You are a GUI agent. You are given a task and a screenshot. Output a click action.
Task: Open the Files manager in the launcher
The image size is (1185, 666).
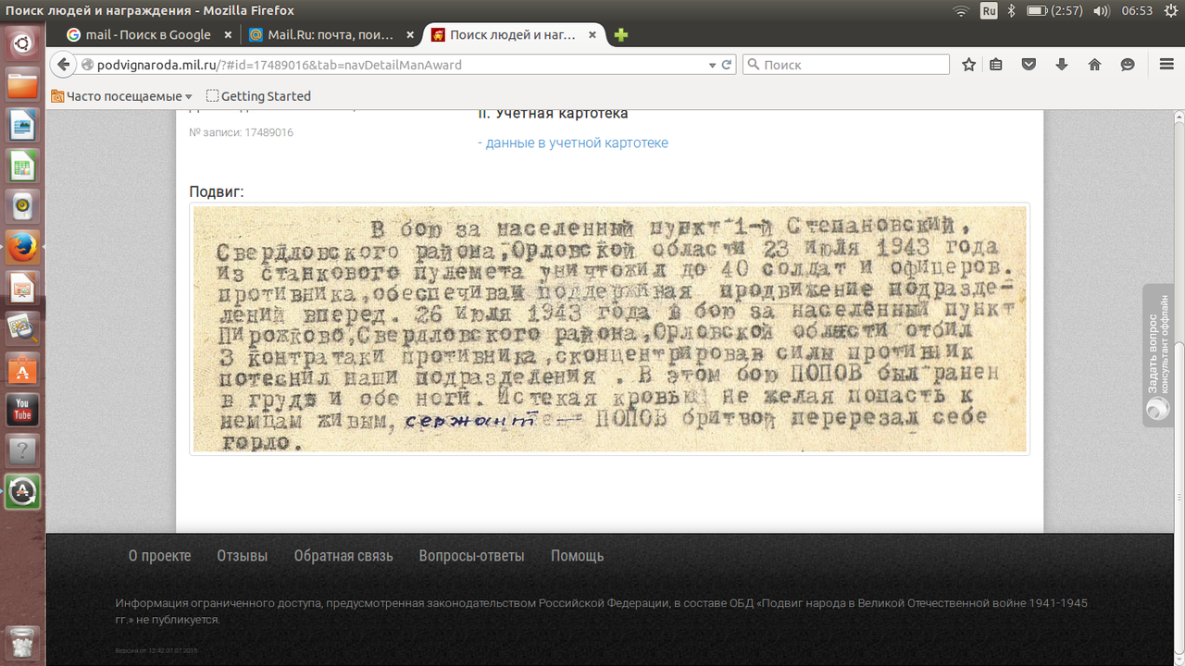[x=22, y=84]
